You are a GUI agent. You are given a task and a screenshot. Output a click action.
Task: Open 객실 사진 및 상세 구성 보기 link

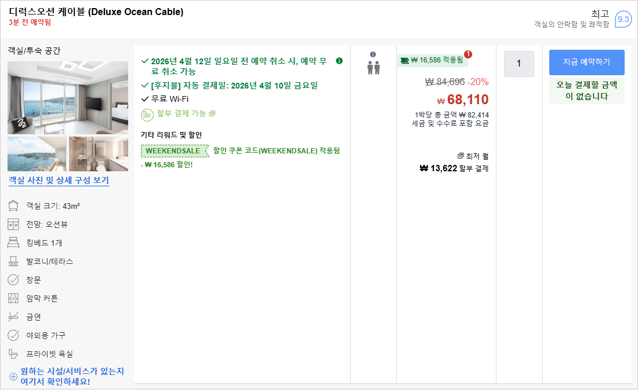tap(59, 180)
